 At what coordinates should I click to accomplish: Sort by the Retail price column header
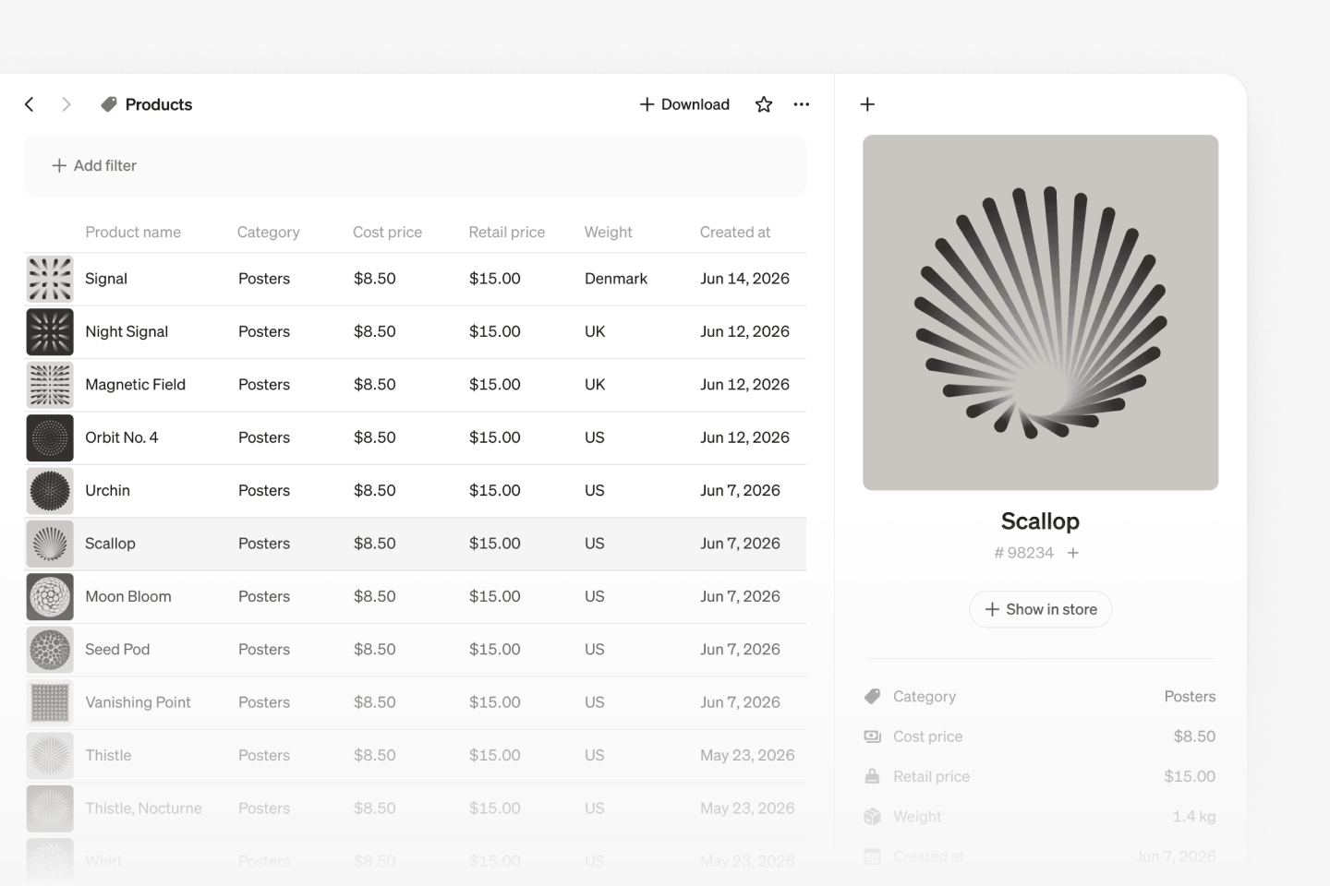pyautogui.click(x=507, y=232)
